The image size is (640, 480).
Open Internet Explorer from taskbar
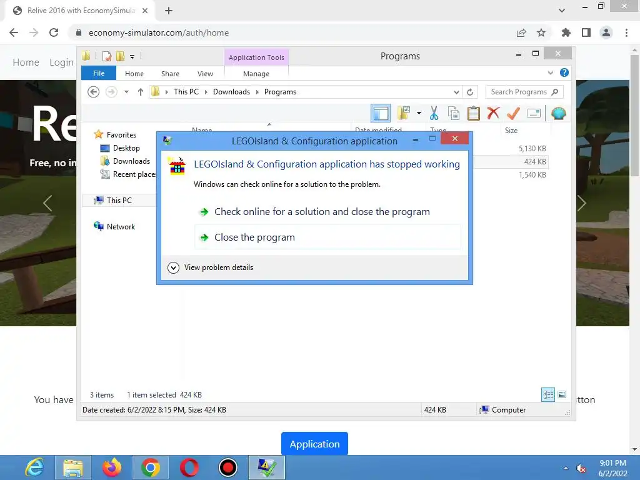pos(34,467)
